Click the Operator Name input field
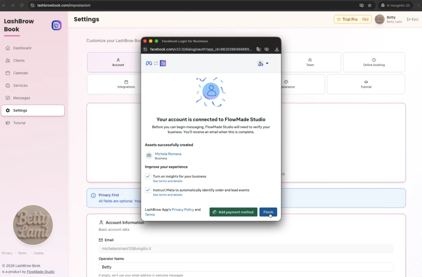422x277 pixels. tap(246, 267)
